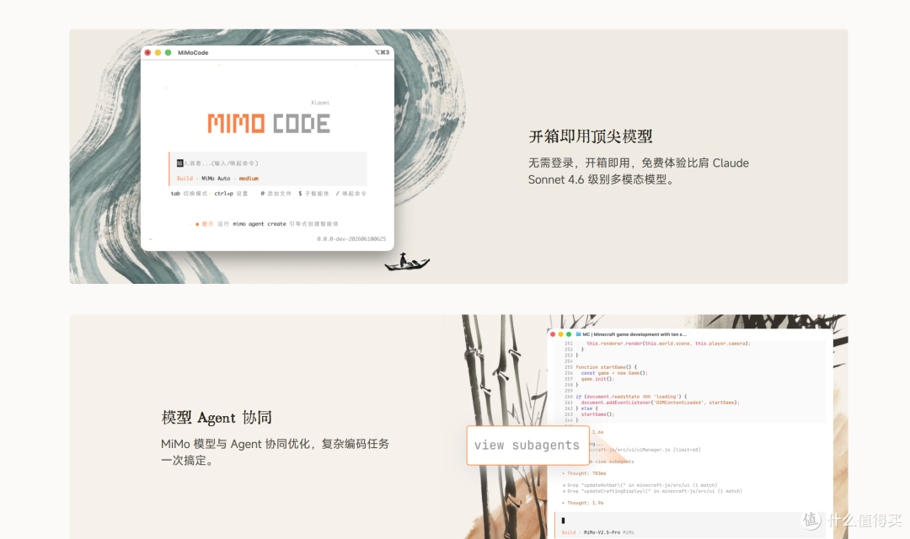The image size is (910, 539).
Task: Click the '模型 Agent 协同' heading
Action: click(x=217, y=418)
